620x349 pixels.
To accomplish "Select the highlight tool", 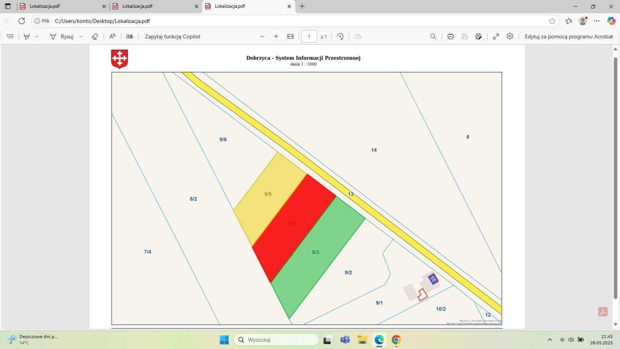I will (27, 36).
